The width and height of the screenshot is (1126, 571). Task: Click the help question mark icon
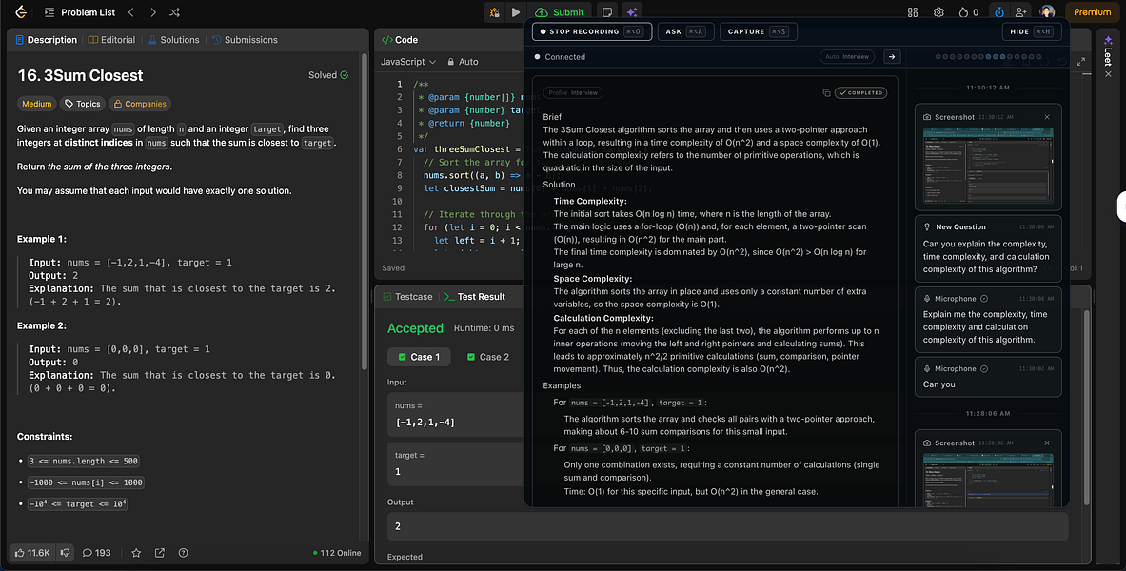click(183, 552)
